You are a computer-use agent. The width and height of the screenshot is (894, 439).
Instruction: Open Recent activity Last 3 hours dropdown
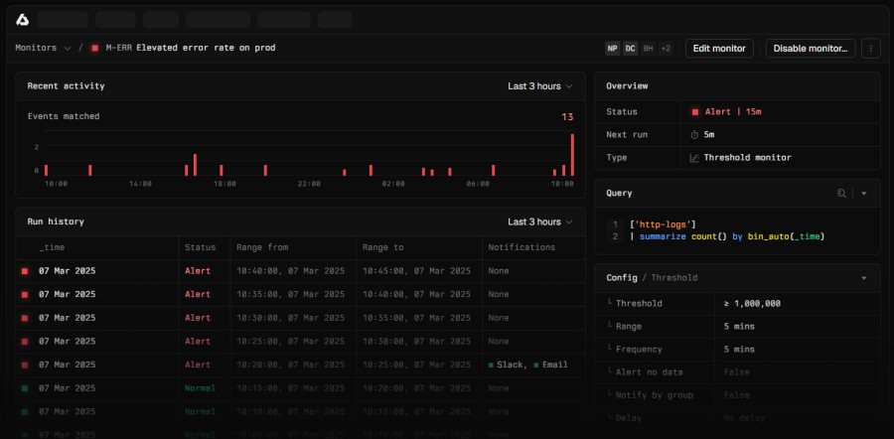tap(540, 86)
